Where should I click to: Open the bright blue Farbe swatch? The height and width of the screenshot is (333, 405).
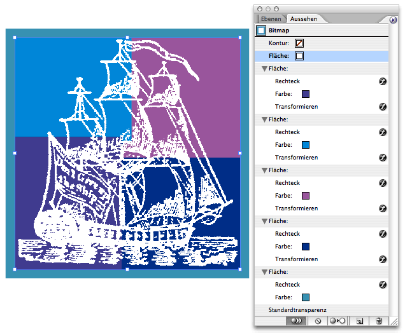[306, 145]
